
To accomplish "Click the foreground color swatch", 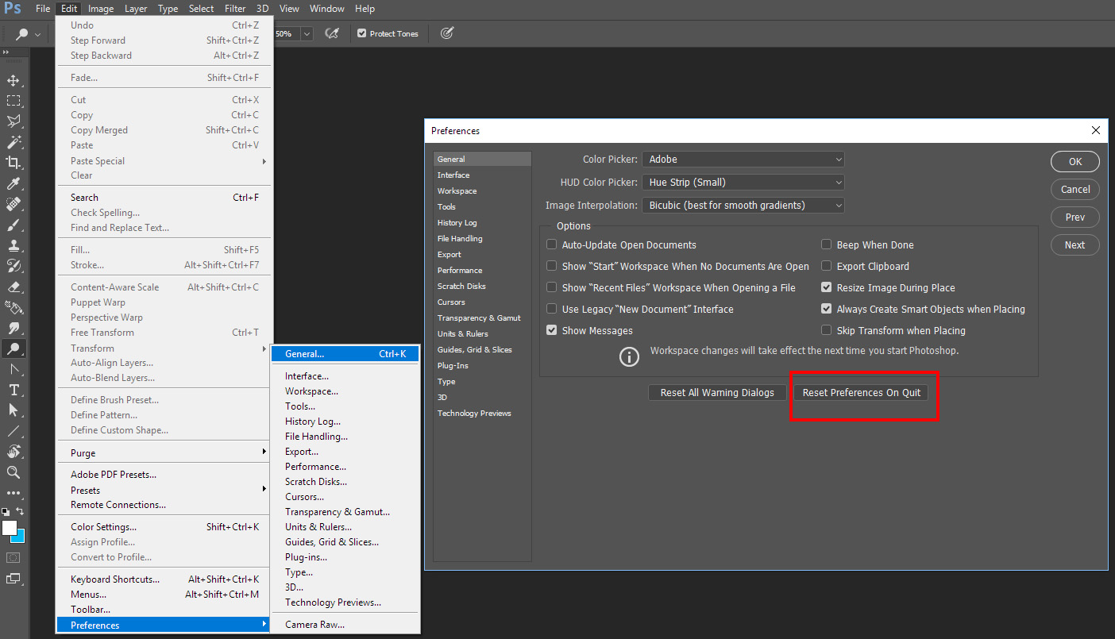I will pyautogui.click(x=11, y=528).
